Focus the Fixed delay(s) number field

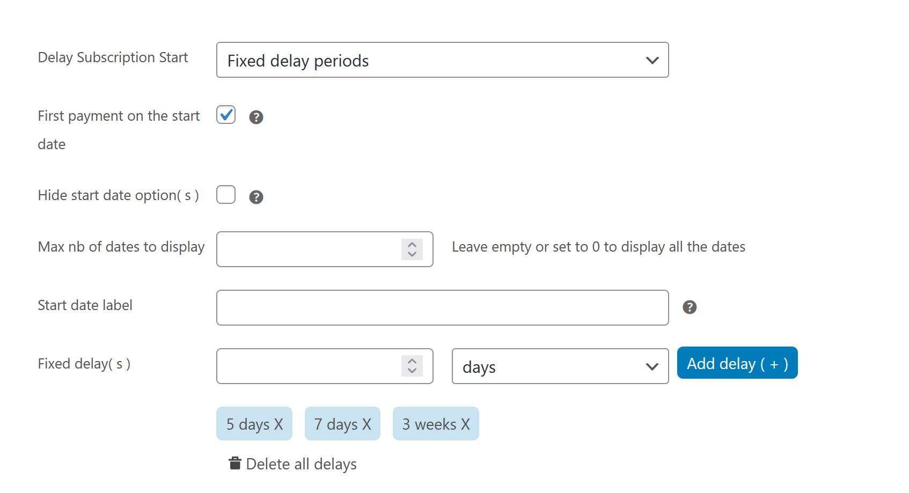[309, 366]
